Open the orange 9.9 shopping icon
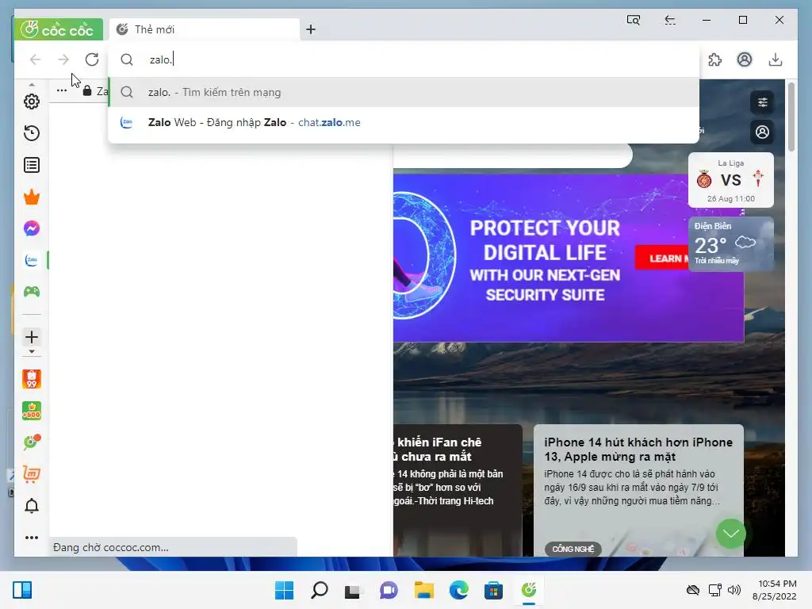The width and height of the screenshot is (812, 609). (x=32, y=379)
